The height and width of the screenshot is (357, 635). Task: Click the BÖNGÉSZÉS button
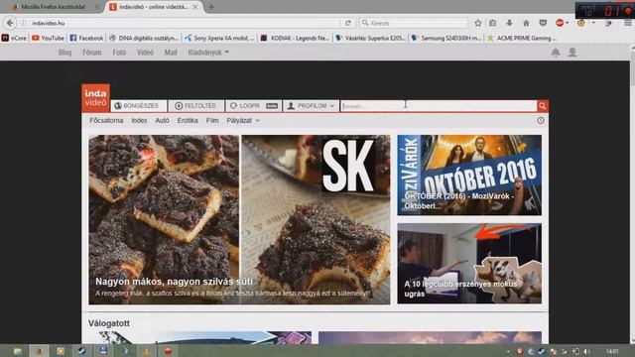139,106
